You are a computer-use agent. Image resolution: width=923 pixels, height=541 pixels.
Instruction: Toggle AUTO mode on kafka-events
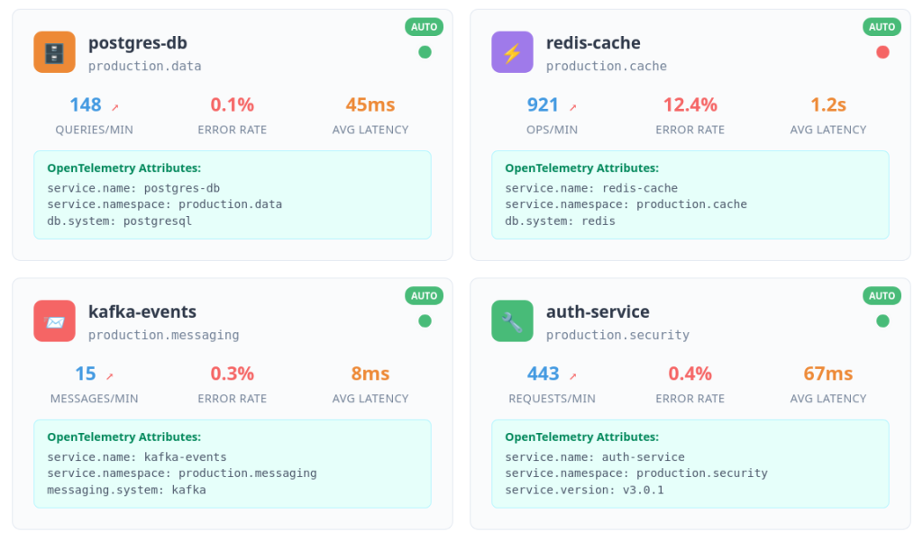click(425, 295)
